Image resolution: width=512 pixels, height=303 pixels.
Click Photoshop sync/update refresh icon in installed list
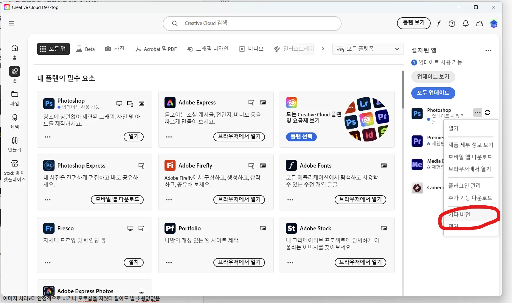[488, 113]
